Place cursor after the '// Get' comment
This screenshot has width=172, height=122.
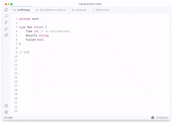[29, 52]
